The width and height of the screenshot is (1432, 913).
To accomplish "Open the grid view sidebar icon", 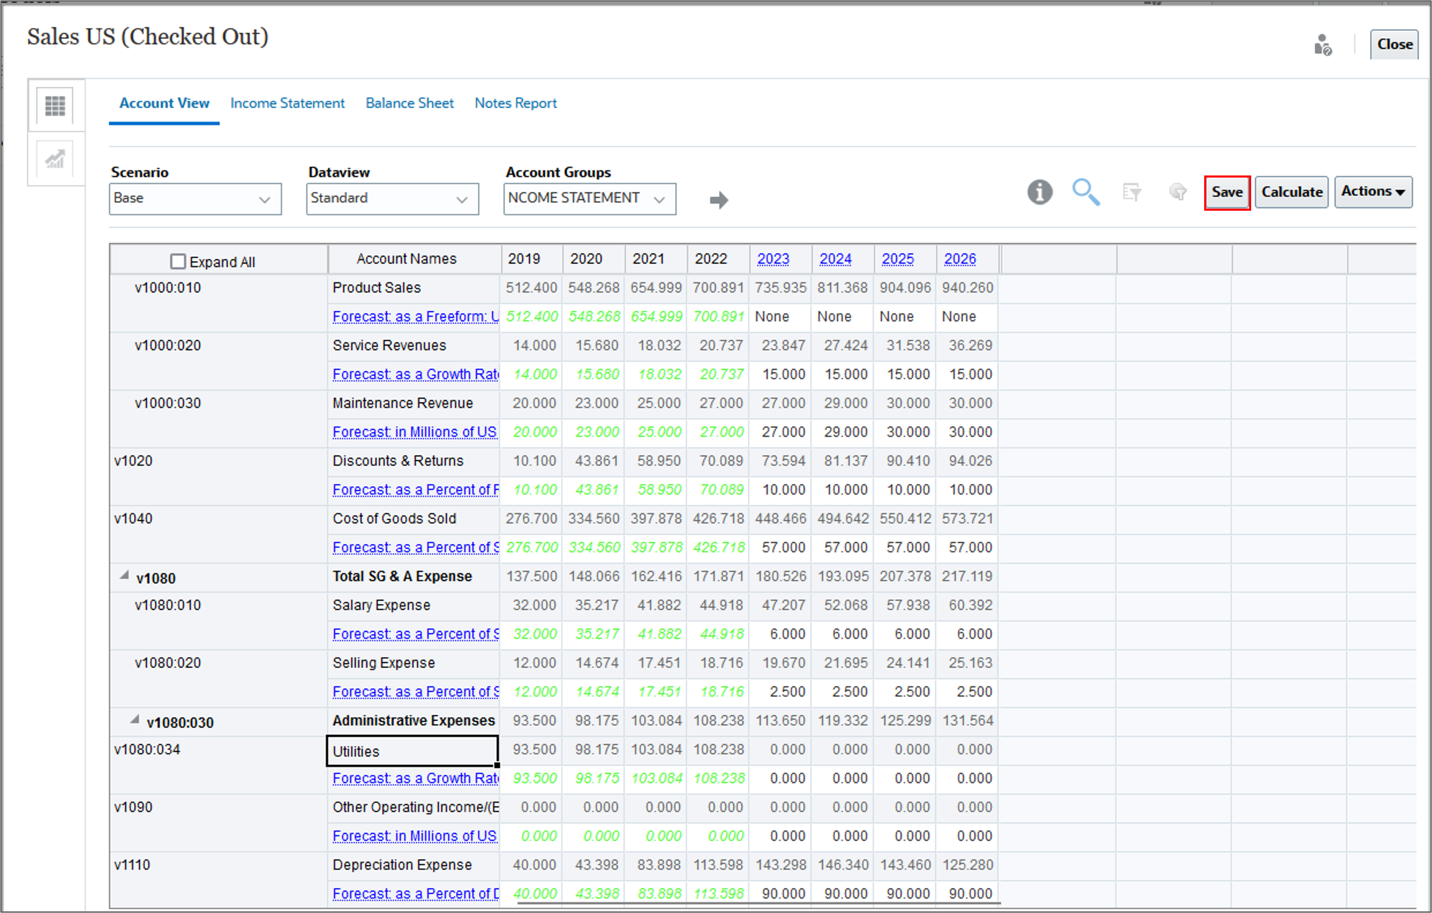I will (55, 107).
